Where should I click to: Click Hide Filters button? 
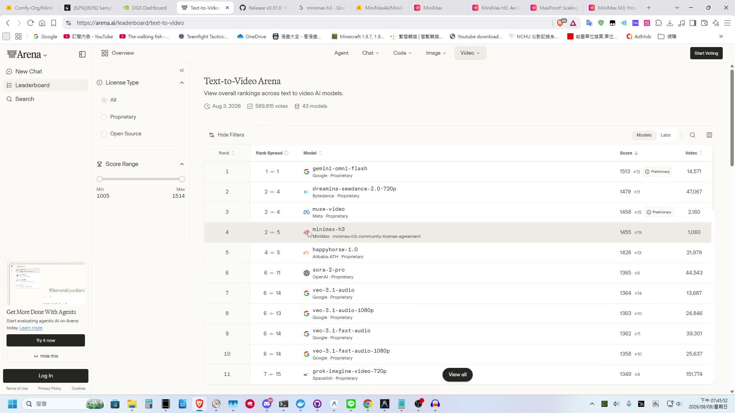227,135
